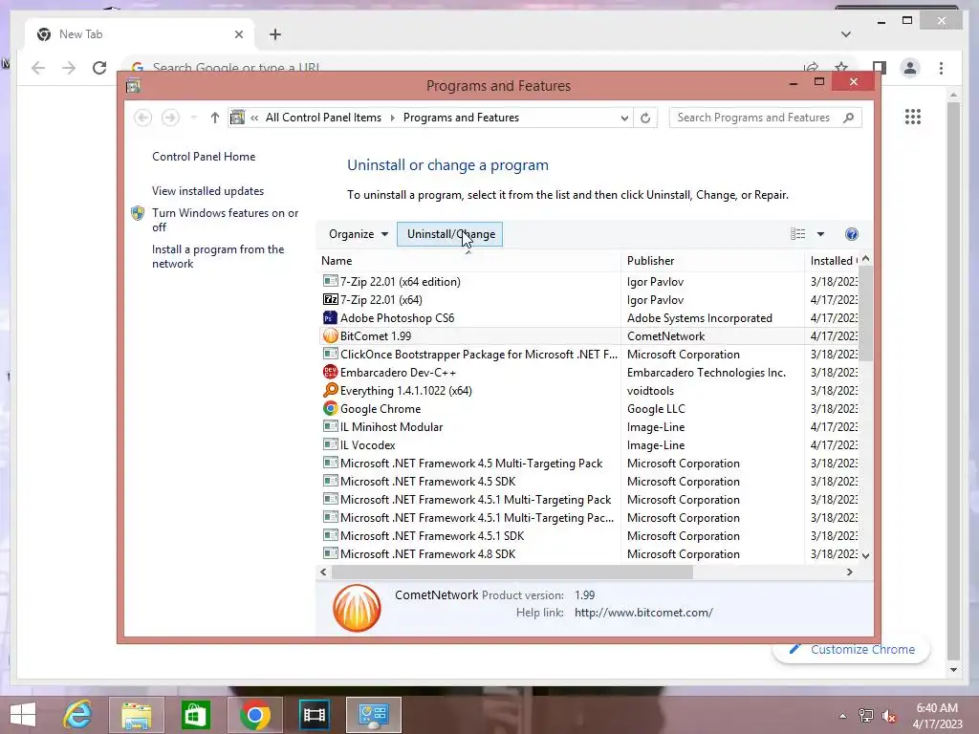The height and width of the screenshot is (734, 979).
Task: Expand the address bar history dropdown
Action: point(624,118)
